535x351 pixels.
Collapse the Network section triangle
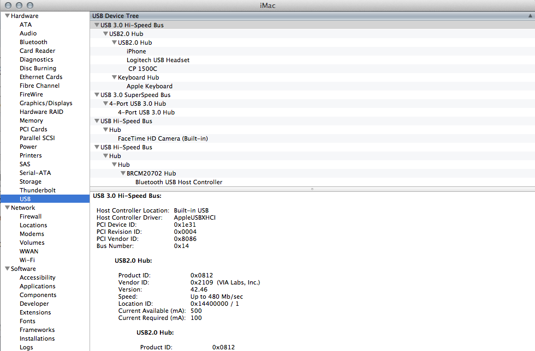(7, 208)
